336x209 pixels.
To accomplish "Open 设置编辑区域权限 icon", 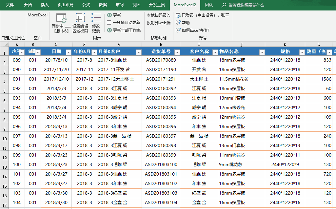I will tap(80, 18).
